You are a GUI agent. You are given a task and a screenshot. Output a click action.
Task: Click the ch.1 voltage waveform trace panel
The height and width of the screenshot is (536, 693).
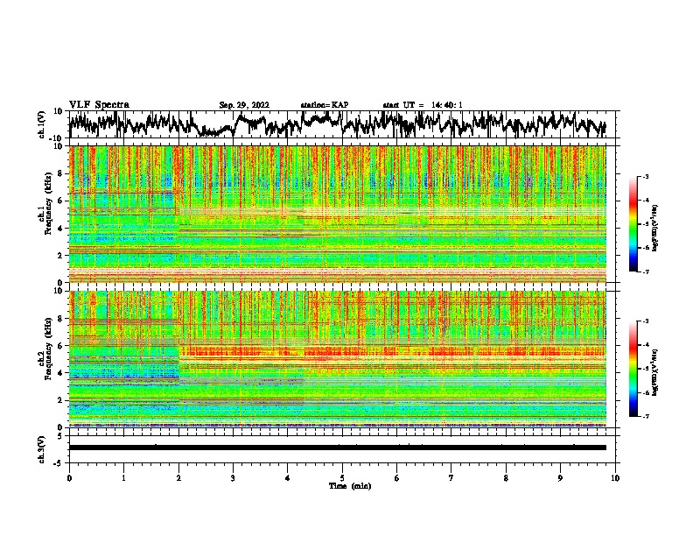(344, 124)
